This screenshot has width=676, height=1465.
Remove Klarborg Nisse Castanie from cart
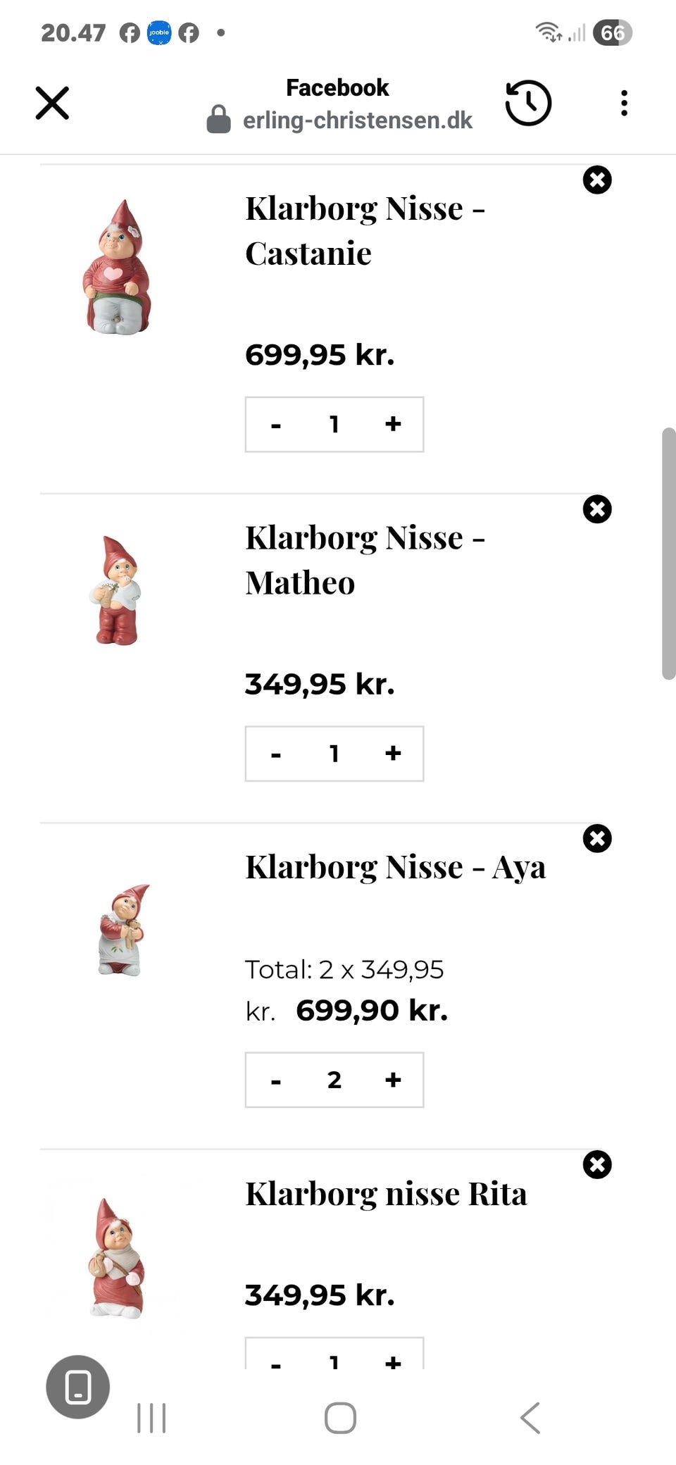point(597,180)
